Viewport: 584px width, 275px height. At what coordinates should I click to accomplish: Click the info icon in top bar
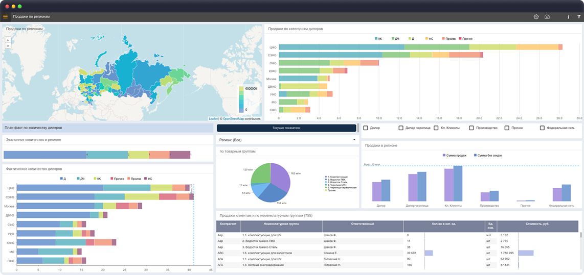(568, 17)
